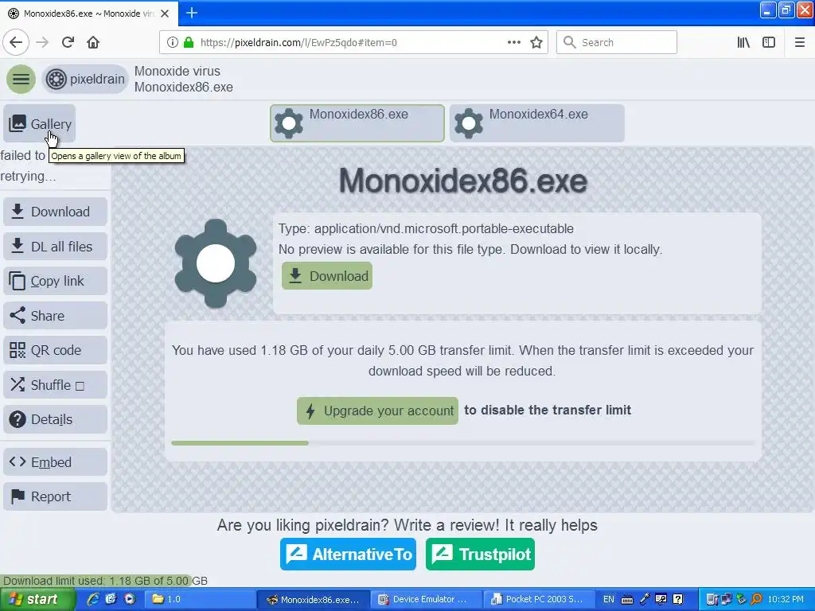This screenshot has width=815, height=611.
Task: Open the Firefox library icon
Action: coord(743,42)
